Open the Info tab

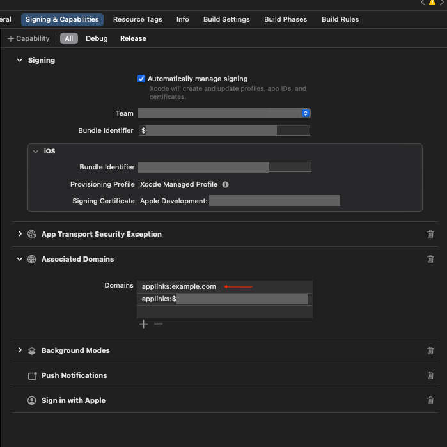182,19
